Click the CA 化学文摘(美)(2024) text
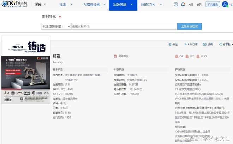233x144 pixels. point(188,89)
